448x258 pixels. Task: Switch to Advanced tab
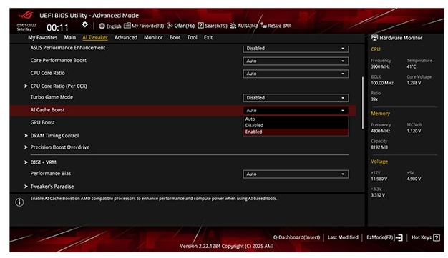click(x=126, y=37)
